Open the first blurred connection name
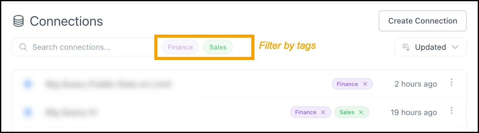 (x=108, y=84)
